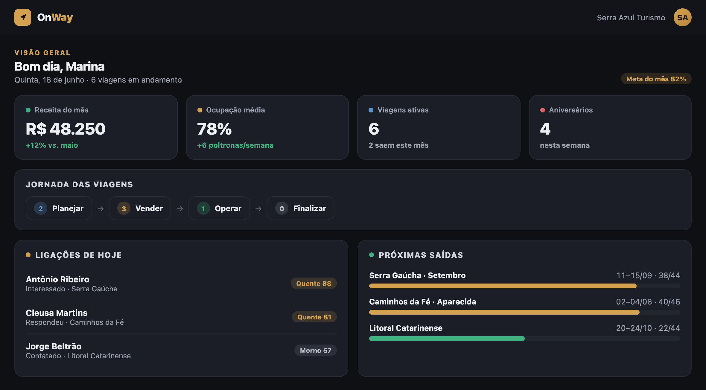The width and height of the screenshot is (706, 390).
Task: Click the 02–04/08 · 40/46 seat info
Action: (648, 302)
